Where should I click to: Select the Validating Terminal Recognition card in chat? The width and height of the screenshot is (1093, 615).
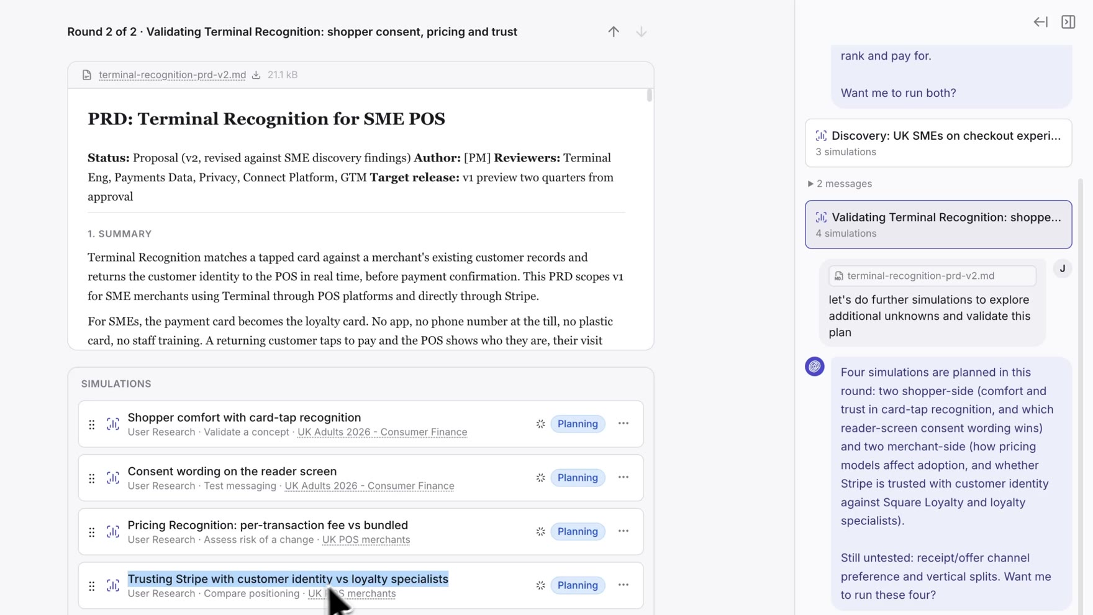(x=938, y=224)
